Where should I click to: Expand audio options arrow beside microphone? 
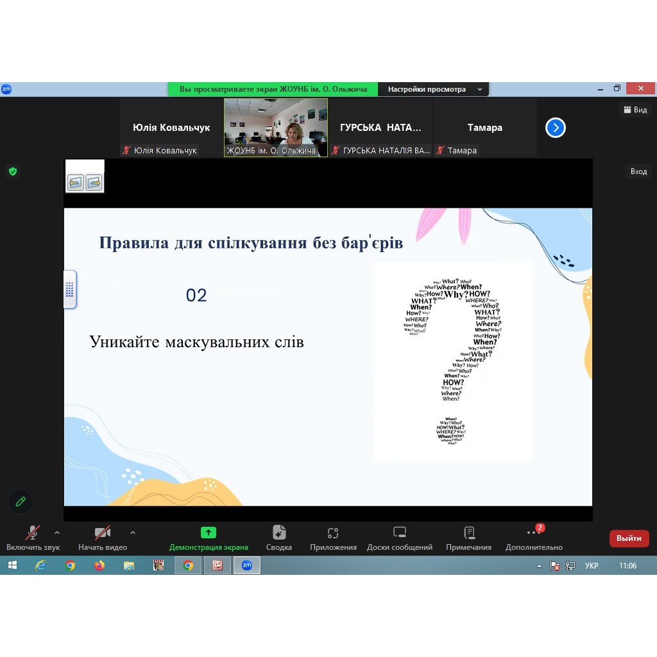tap(57, 533)
